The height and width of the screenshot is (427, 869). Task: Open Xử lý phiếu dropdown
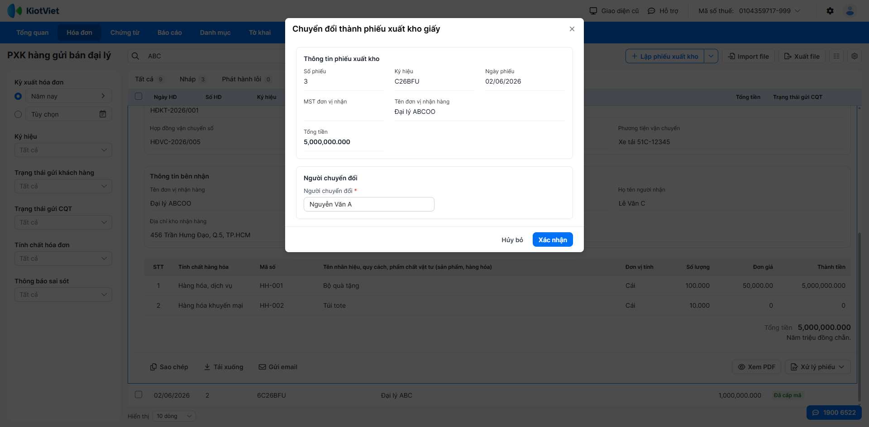[818, 367]
